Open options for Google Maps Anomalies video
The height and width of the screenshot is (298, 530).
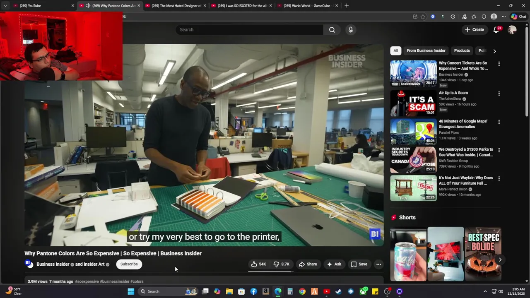tap(499, 122)
